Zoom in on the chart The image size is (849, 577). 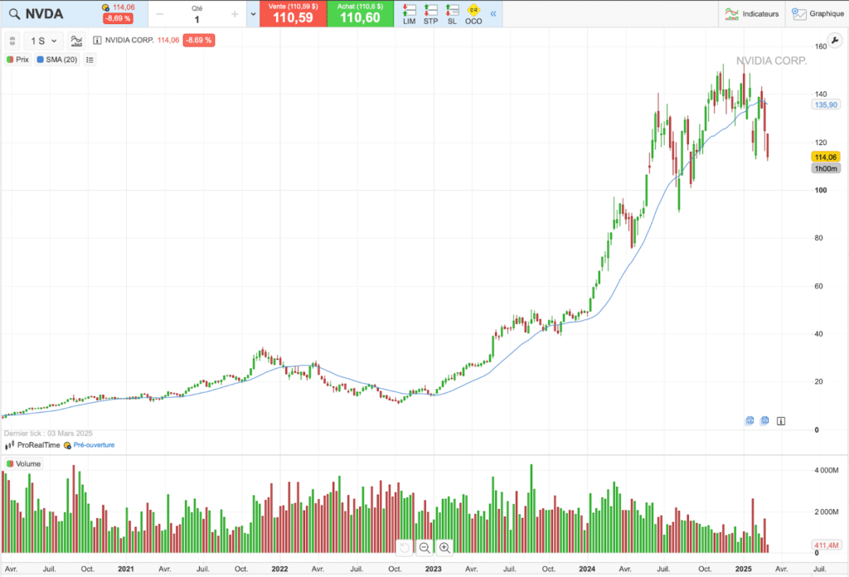click(x=444, y=548)
